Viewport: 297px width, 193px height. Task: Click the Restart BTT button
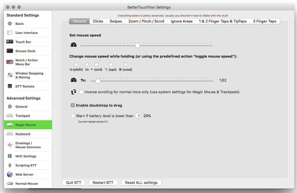click(103, 183)
